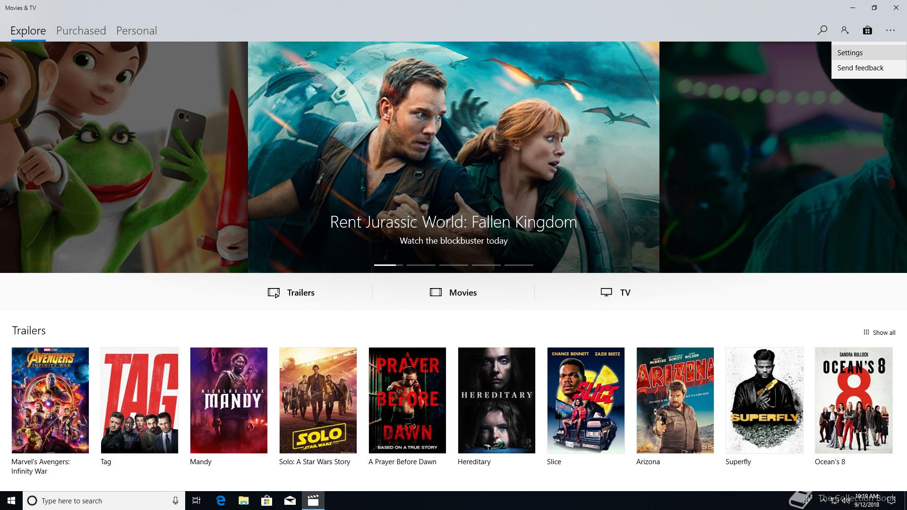Launch Microsoft Edge from the taskbar
This screenshot has width=907, height=510.
[x=221, y=501]
